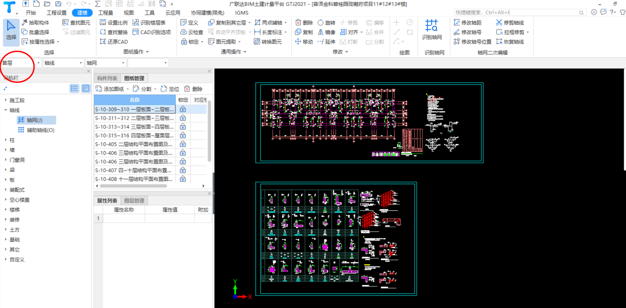This screenshot has height=308, width=626.
Task: Click 定位 in drawing manager
Action: coord(170,89)
